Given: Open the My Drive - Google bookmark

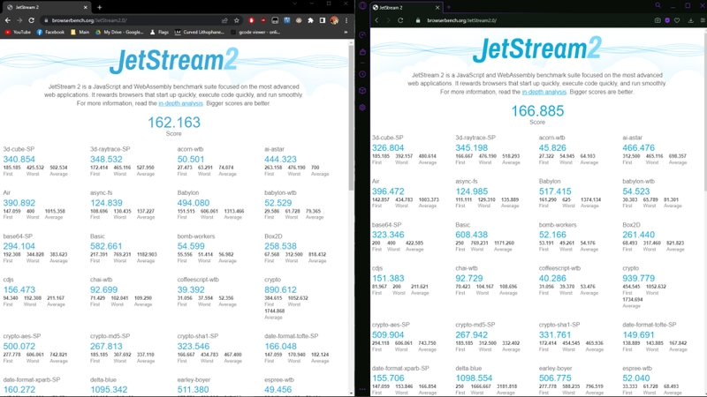Looking at the screenshot, I should coord(119,33).
